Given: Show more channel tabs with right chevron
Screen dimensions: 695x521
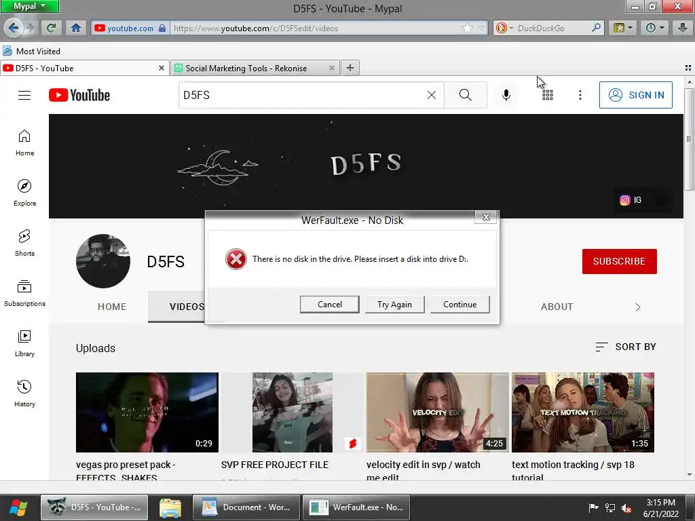Looking at the screenshot, I should click(x=637, y=307).
